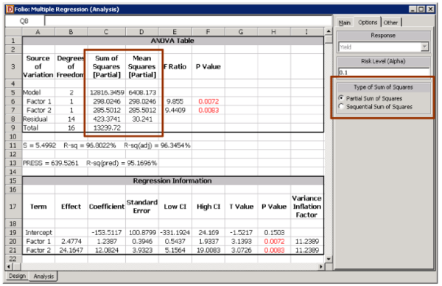Click the horizontal scrollbar left arrow
442x286 pixels.
pos(9,266)
